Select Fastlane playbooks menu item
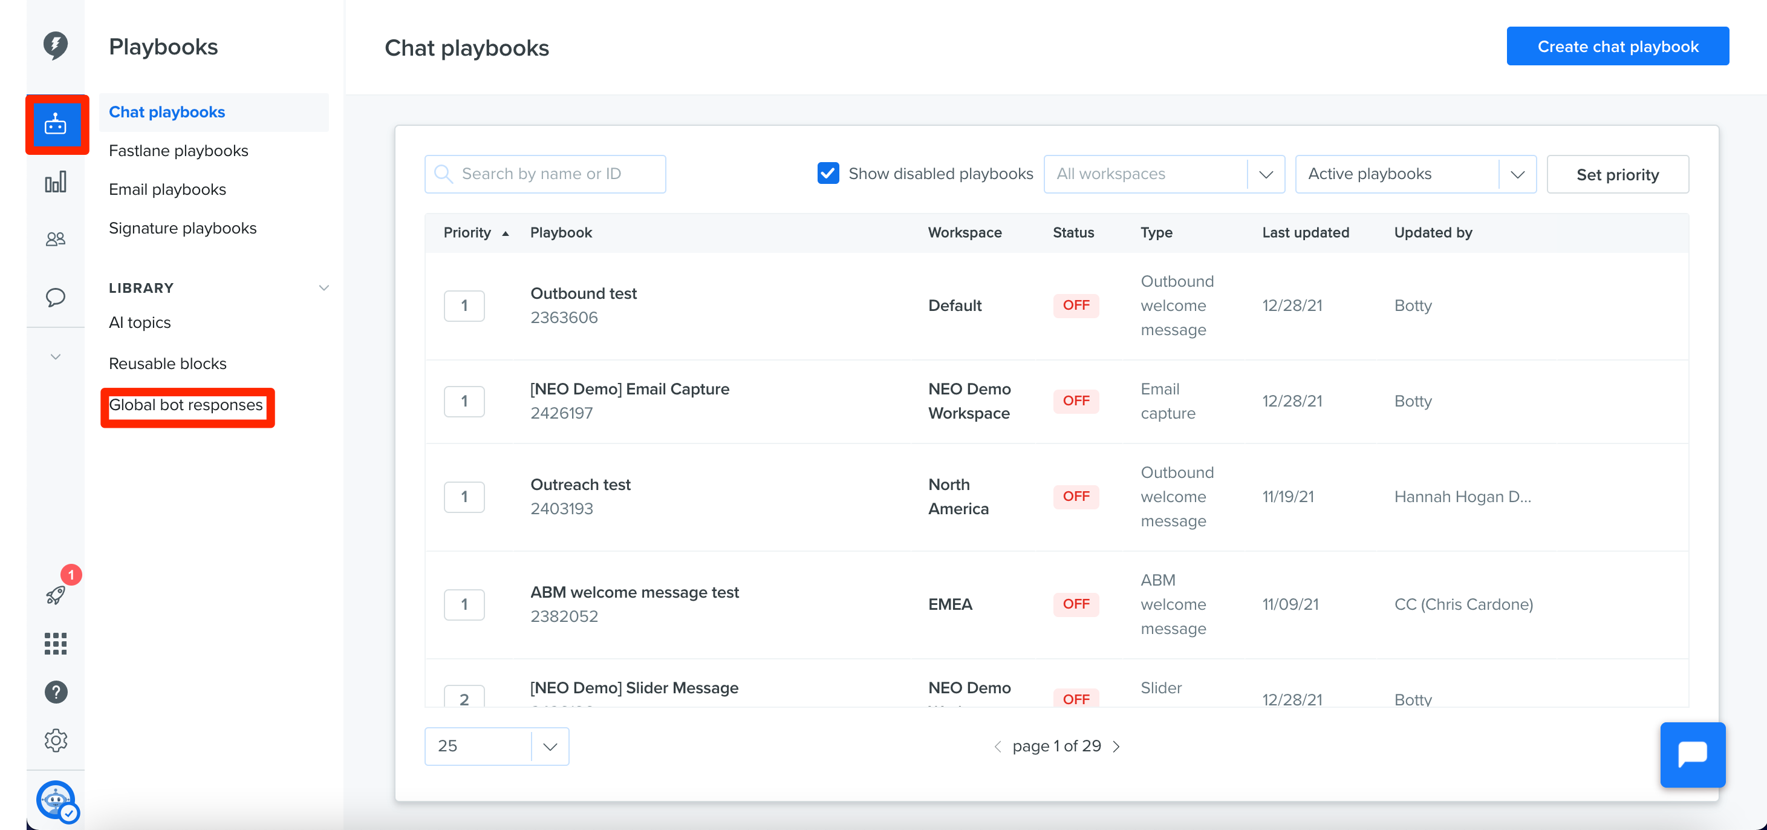Viewport: 1767px width, 830px height. [178, 151]
